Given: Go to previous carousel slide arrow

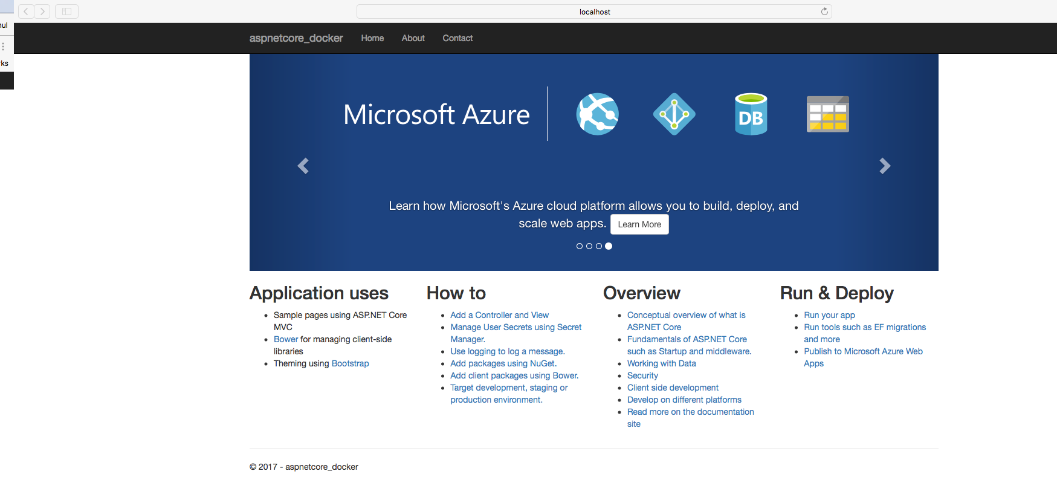Looking at the screenshot, I should coord(303,166).
